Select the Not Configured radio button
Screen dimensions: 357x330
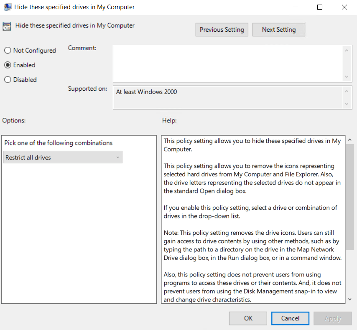tap(8, 51)
